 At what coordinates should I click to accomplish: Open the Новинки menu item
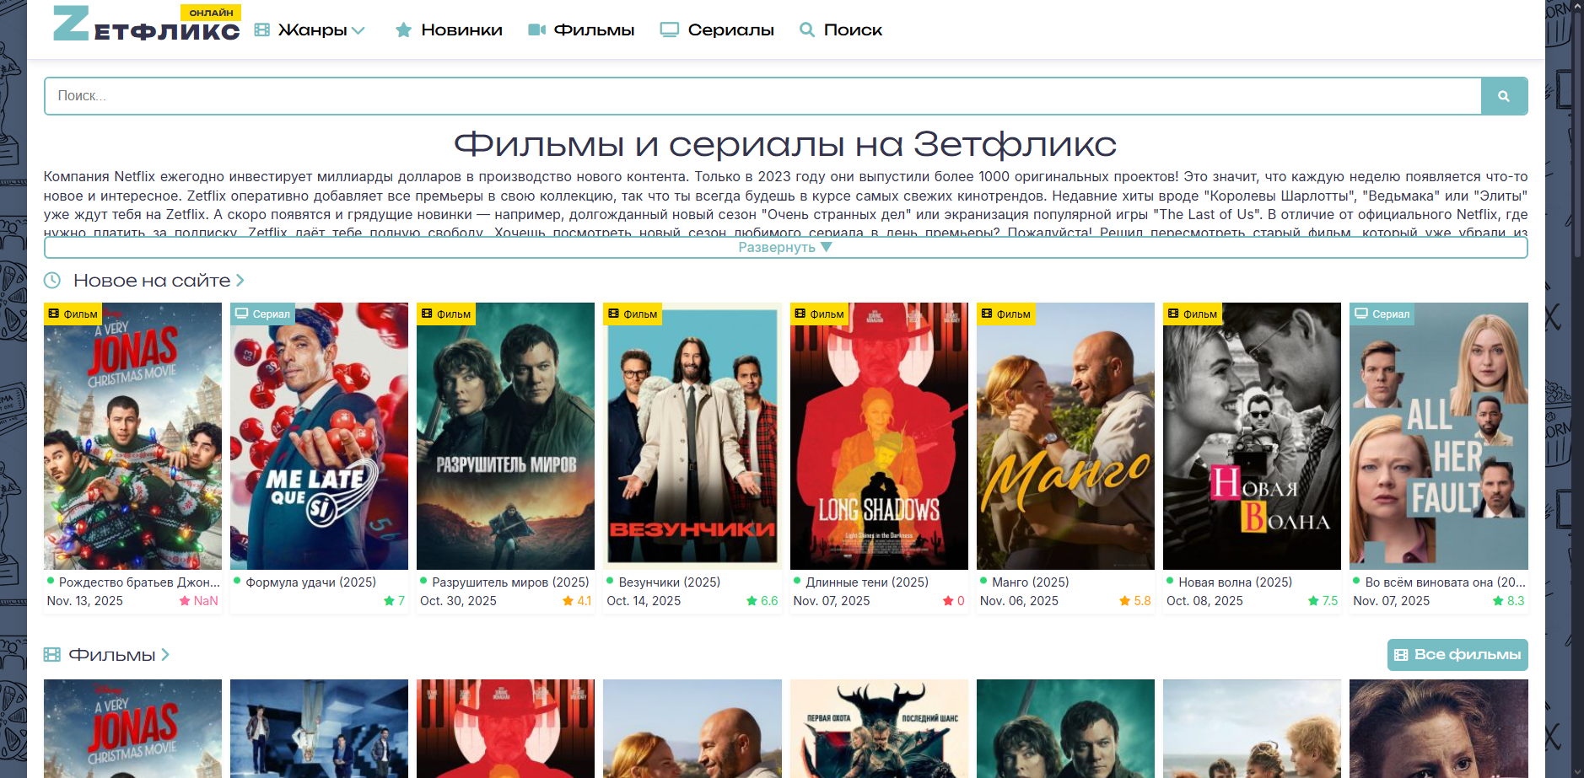(x=449, y=30)
